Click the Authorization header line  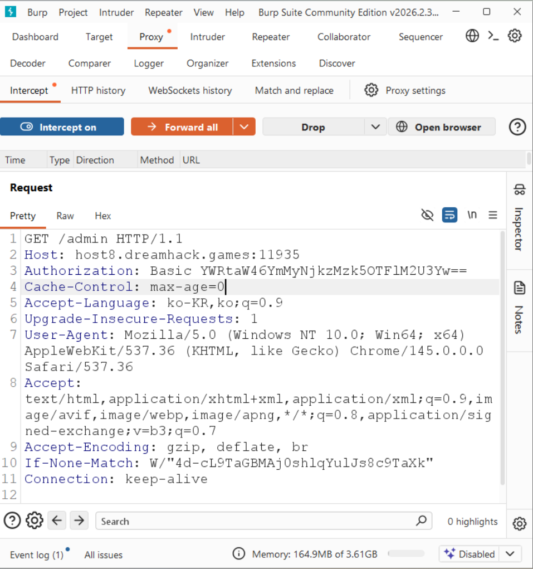click(246, 271)
